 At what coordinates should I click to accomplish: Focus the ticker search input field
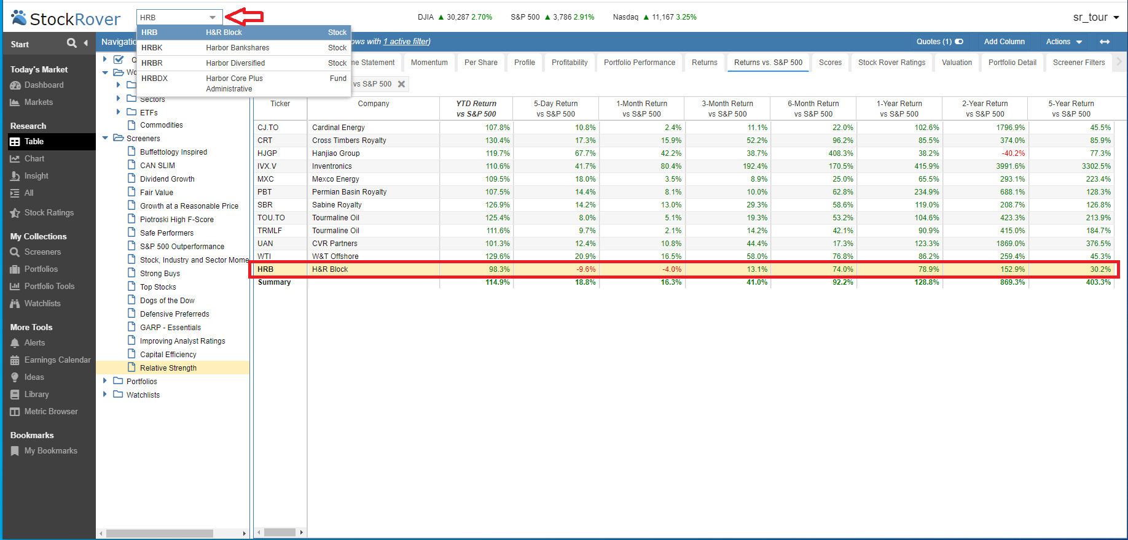point(173,18)
